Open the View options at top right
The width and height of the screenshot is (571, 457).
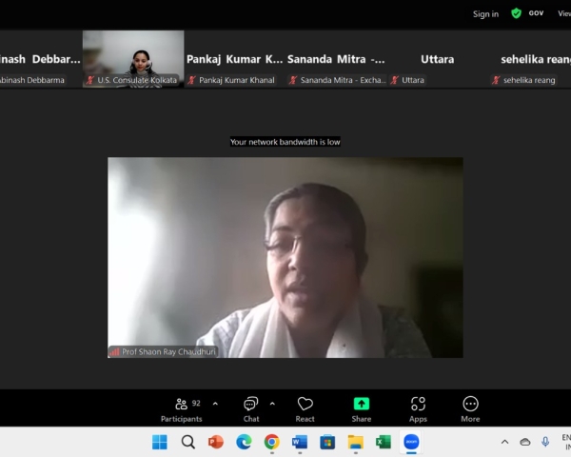coord(562,14)
